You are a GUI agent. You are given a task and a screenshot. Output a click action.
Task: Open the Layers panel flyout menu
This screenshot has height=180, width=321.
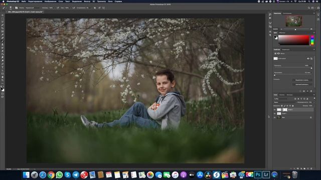click(x=314, y=94)
